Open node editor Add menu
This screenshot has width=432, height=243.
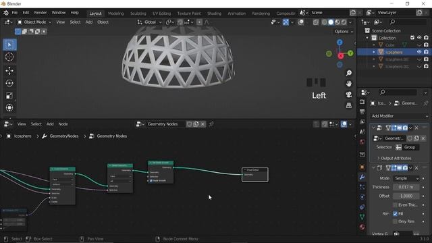tap(50, 124)
